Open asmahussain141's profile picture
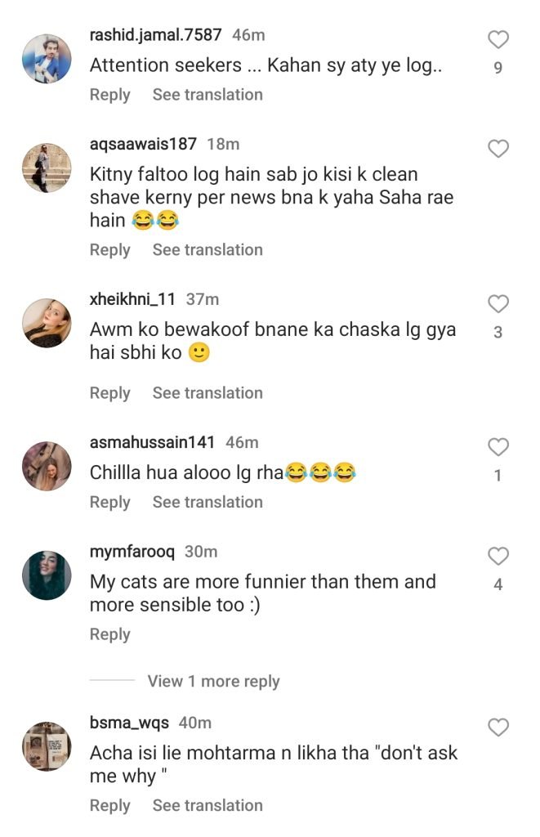 (x=47, y=466)
